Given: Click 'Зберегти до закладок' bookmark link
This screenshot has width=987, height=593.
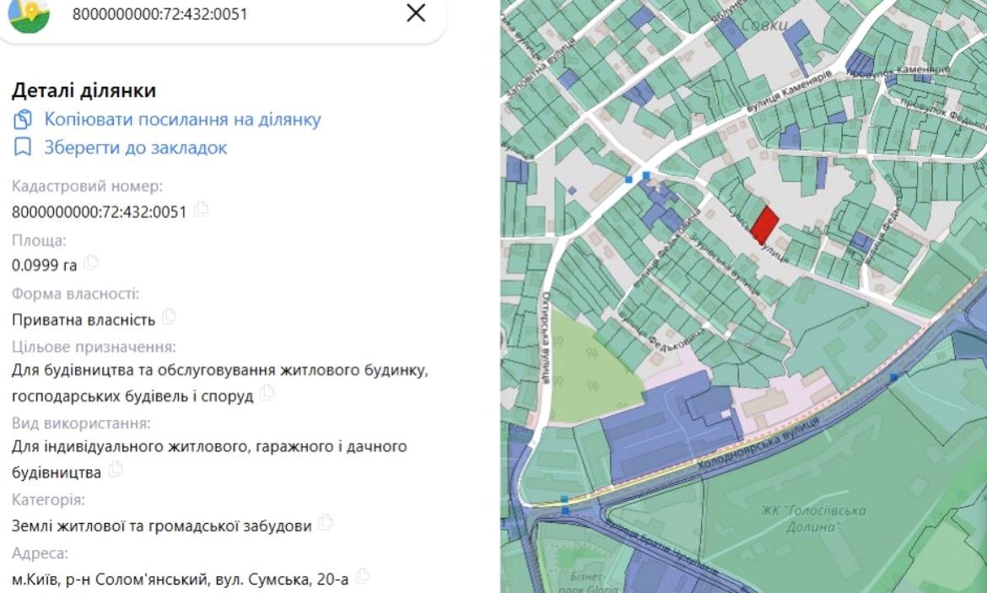Looking at the screenshot, I should pos(135,148).
